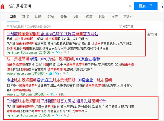The width and height of the screenshot is (164, 121).
Task: Click the result count text 约158,000个
Action: coord(43,27)
